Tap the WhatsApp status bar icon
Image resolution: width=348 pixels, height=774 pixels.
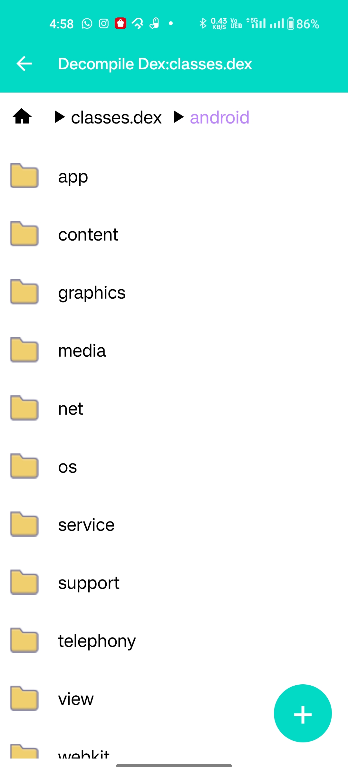[x=87, y=24]
